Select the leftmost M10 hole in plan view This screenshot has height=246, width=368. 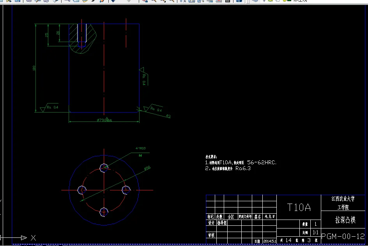pyautogui.click(x=82, y=190)
